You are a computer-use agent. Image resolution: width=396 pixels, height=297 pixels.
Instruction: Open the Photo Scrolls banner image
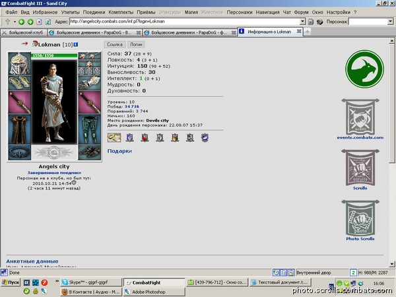[360, 218]
